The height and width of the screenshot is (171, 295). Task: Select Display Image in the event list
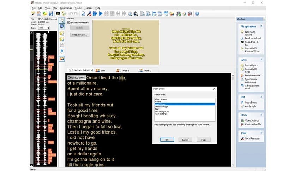[185, 107]
